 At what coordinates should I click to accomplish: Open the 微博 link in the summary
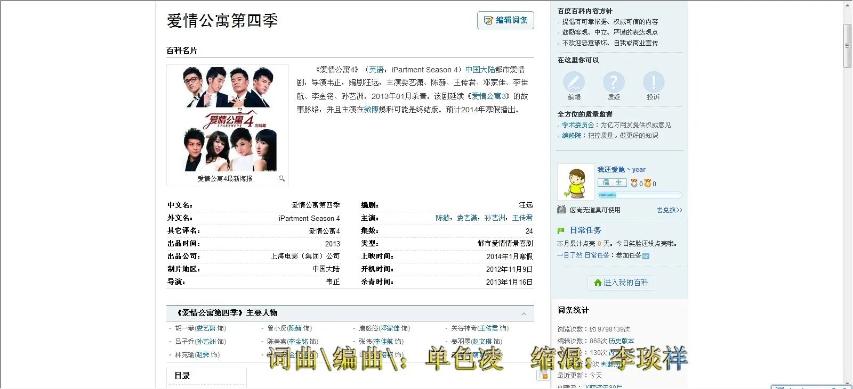pos(371,110)
